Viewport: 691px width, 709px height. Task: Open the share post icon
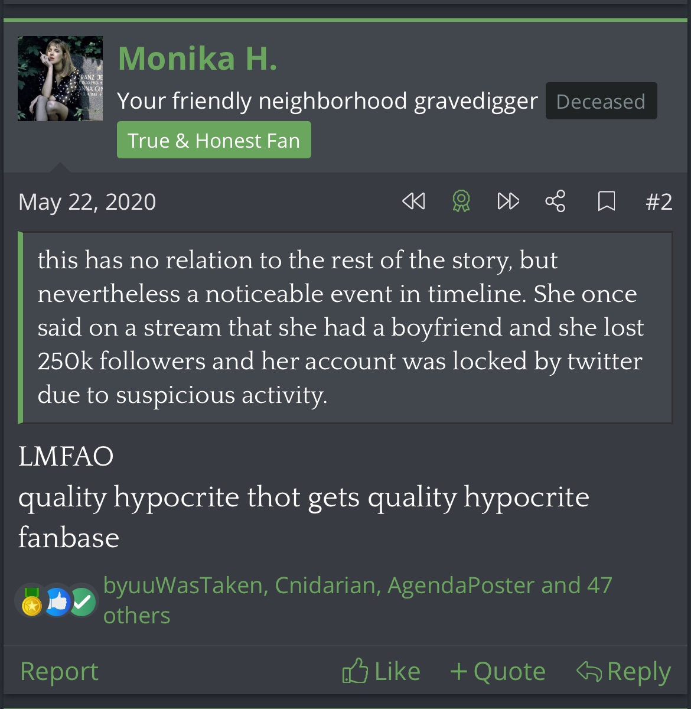coord(555,201)
